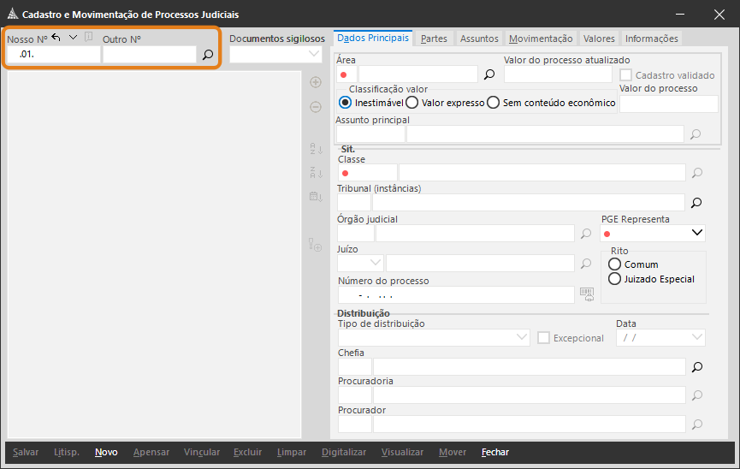Open the Tribunal (instâncias) lookup magnifier
Screen dimensions: 740x469
(x=696, y=203)
